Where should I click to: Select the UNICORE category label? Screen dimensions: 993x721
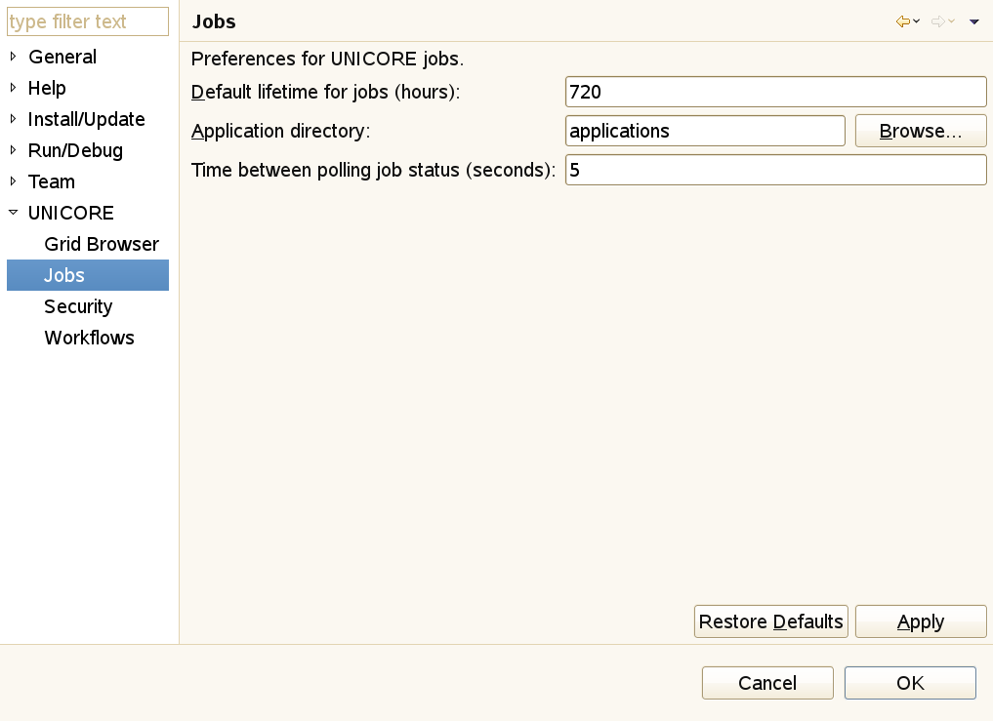click(71, 213)
